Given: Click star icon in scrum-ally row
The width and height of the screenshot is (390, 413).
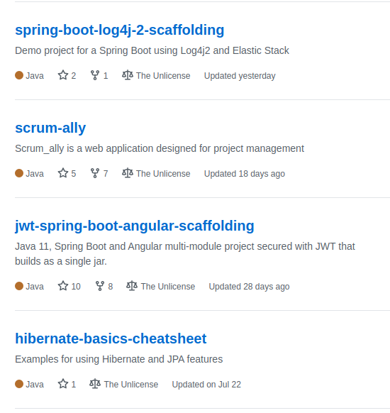Looking at the screenshot, I should tap(63, 173).
